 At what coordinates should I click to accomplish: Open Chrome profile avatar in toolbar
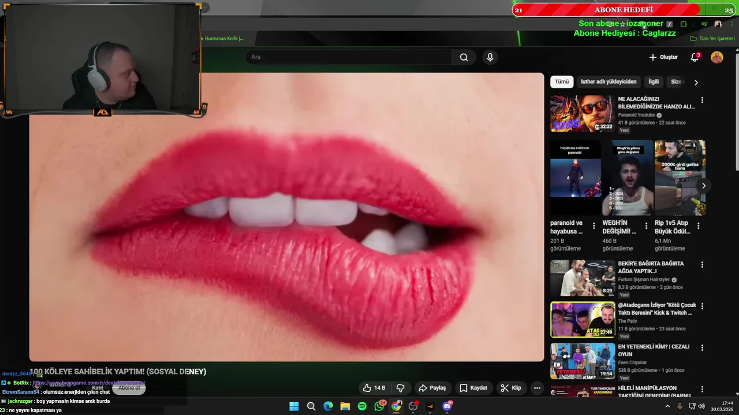click(718, 24)
